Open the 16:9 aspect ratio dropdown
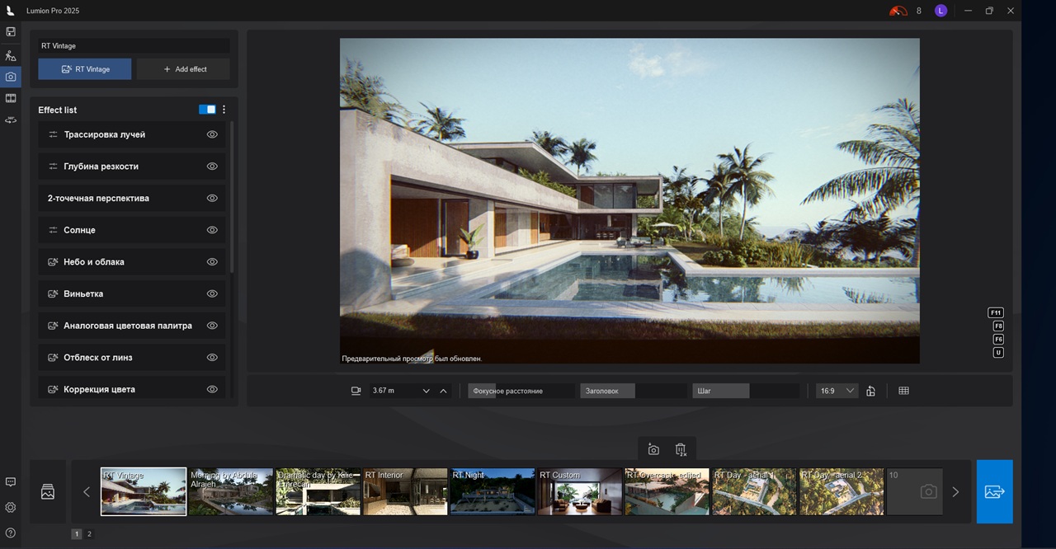Screen dimensions: 1056x549 pos(837,391)
